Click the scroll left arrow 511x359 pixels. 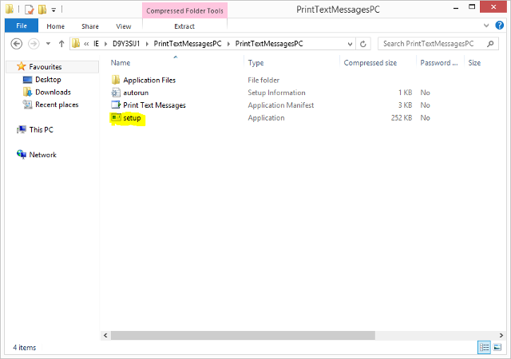(105, 335)
